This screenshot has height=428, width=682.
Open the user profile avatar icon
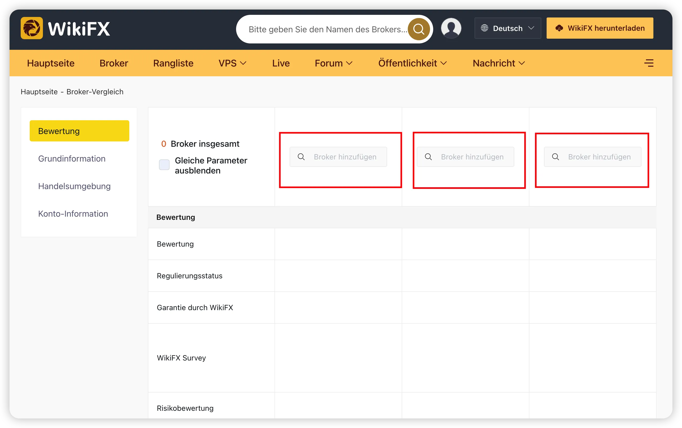click(x=451, y=28)
